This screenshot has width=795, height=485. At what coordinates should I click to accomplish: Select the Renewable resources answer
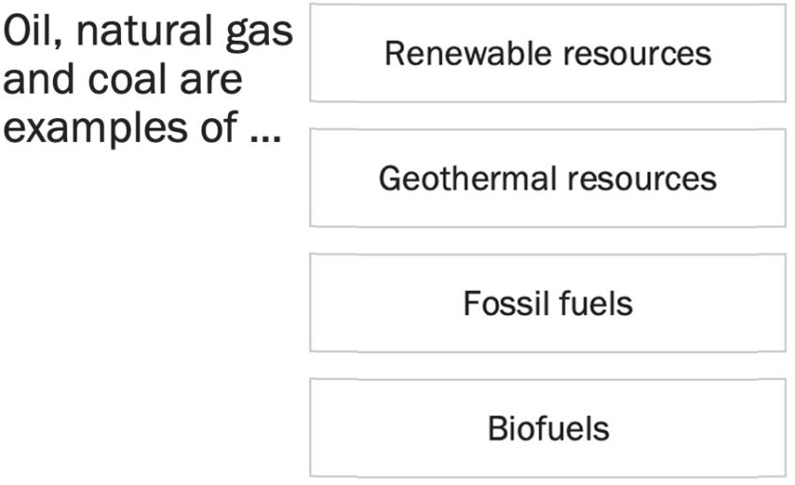click(x=547, y=53)
